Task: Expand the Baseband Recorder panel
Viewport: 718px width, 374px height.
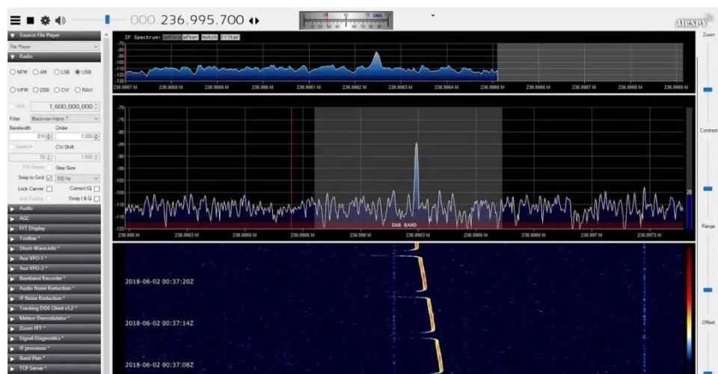Action: pyautogui.click(x=54, y=278)
